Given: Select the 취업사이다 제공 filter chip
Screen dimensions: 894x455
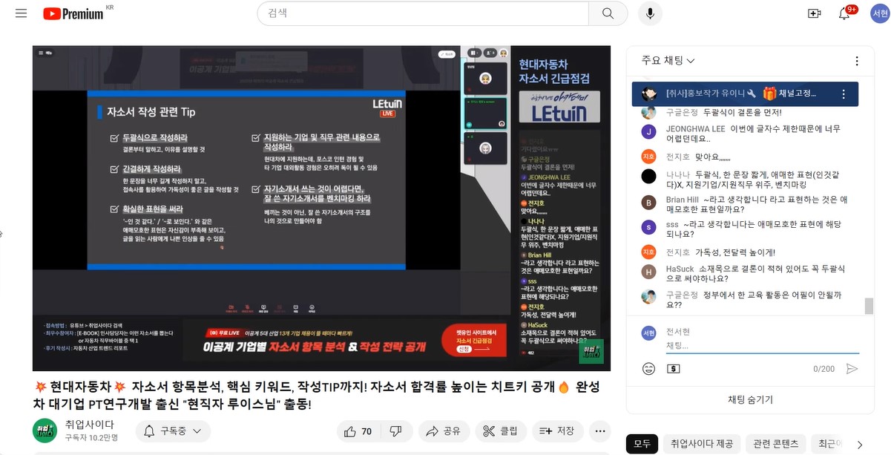Looking at the screenshot, I should point(701,444).
